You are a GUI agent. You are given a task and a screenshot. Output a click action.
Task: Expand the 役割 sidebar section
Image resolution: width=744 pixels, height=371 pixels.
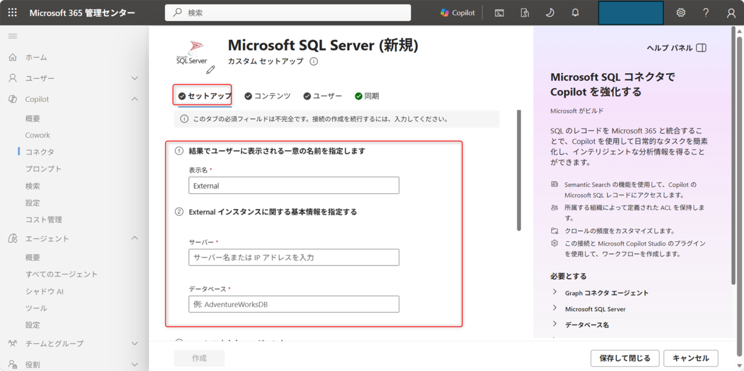(135, 364)
